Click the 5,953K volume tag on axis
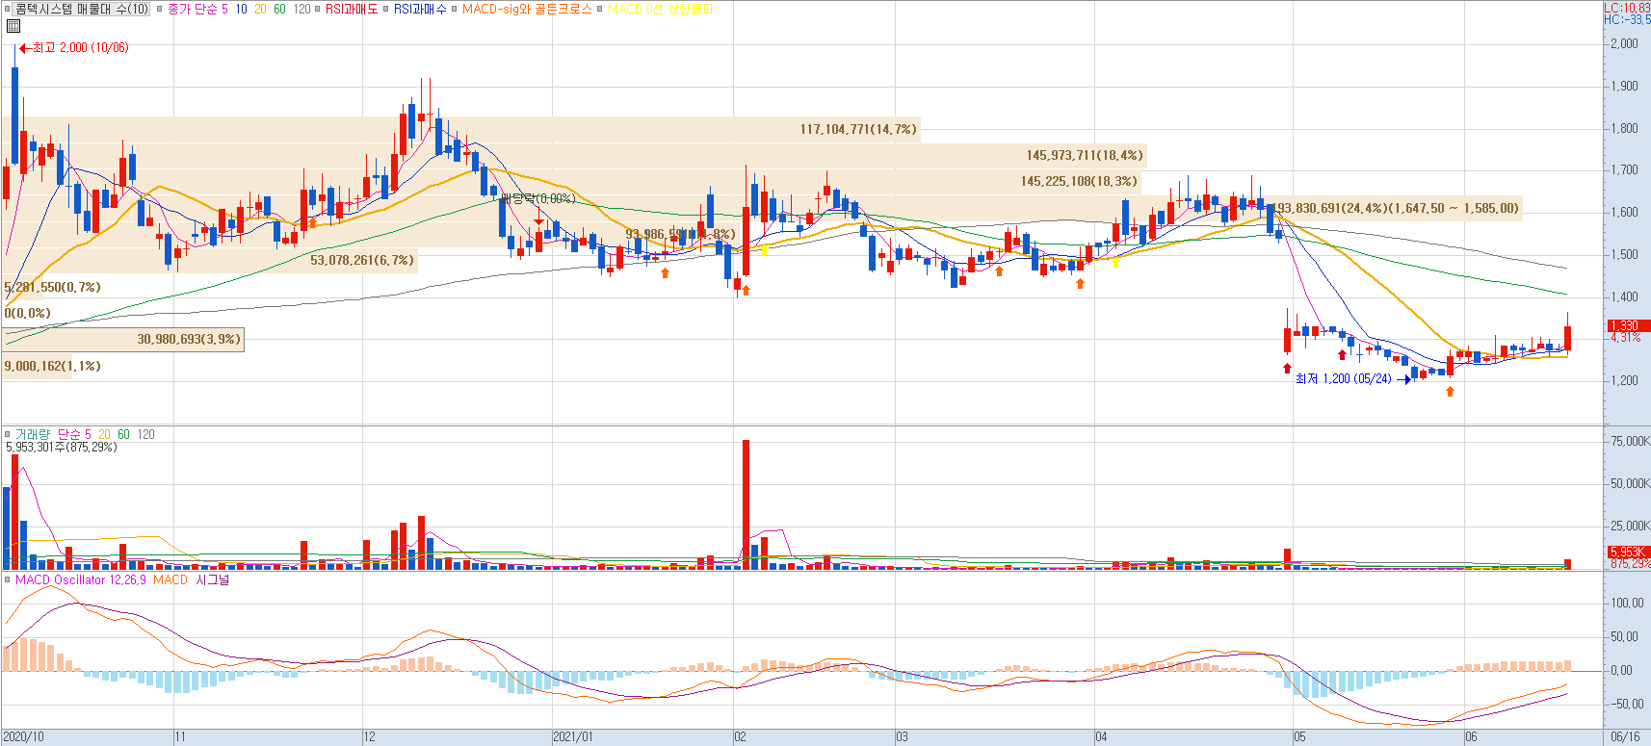 (1627, 552)
